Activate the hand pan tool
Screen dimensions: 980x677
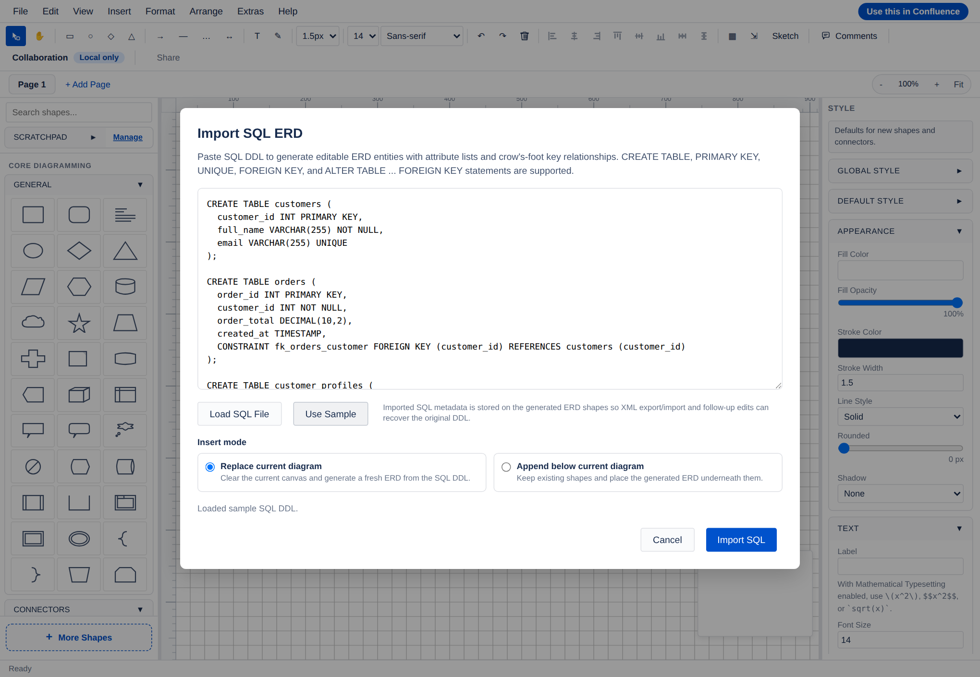click(x=39, y=36)
